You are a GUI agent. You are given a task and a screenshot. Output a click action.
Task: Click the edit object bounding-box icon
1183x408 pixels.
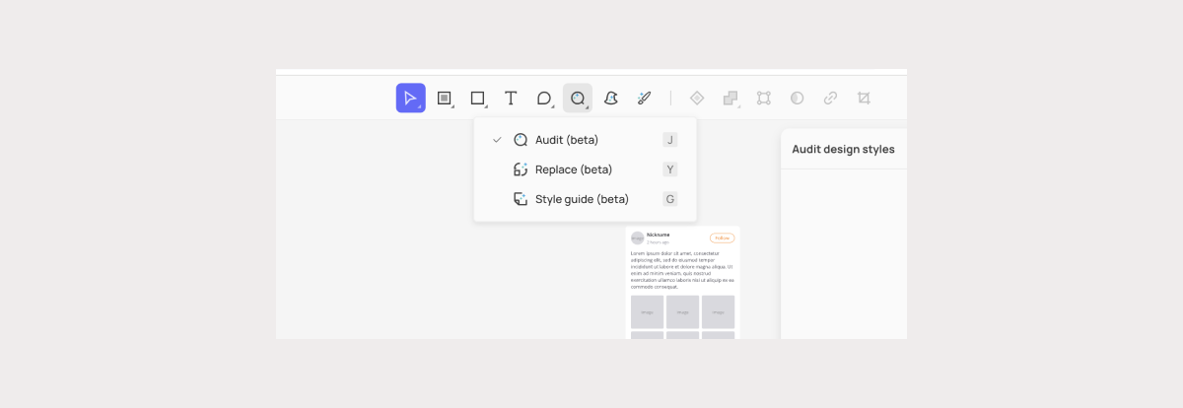coord(764,98)
